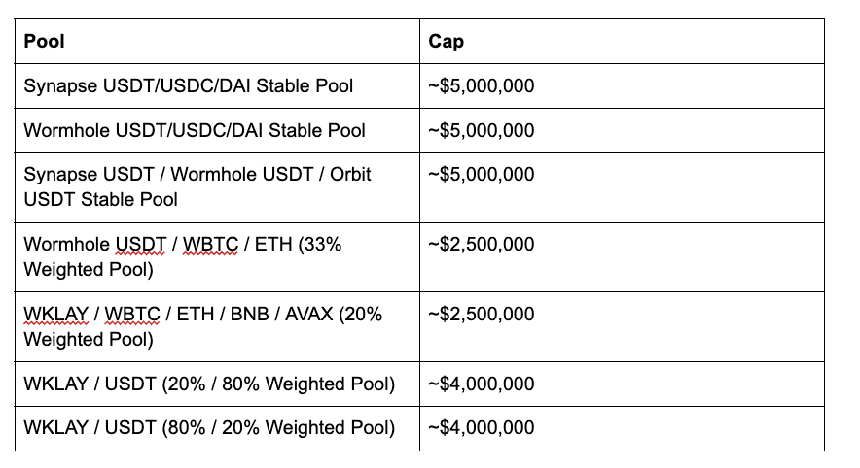
Task: Select Wormhole USDT/USDC/DAI Stable Pool cell
Action: click(x=217, y=130)
